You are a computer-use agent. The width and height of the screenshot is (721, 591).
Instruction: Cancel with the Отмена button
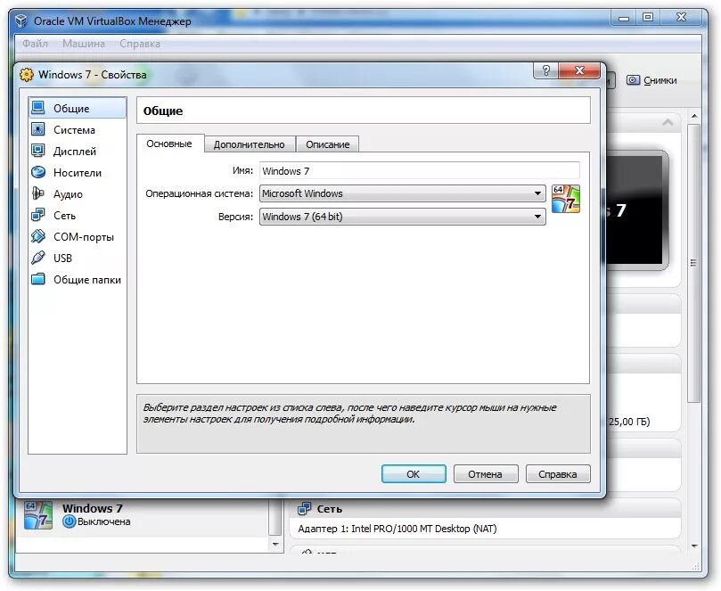486,473
